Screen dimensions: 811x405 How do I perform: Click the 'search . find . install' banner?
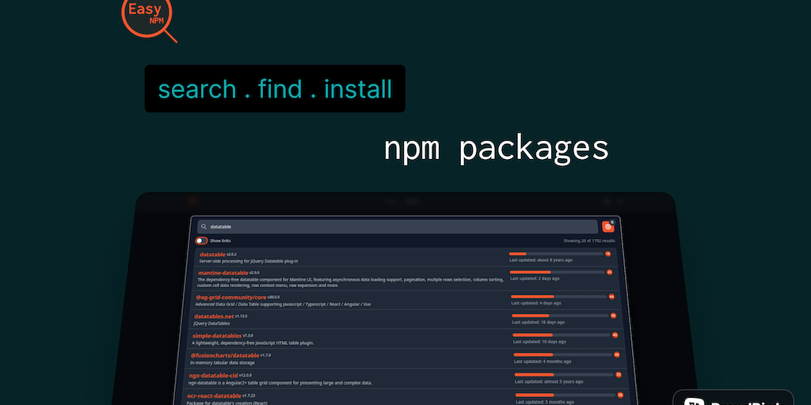pos(275,89)
